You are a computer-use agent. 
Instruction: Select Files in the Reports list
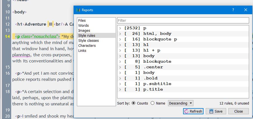(x=96, y=20)
